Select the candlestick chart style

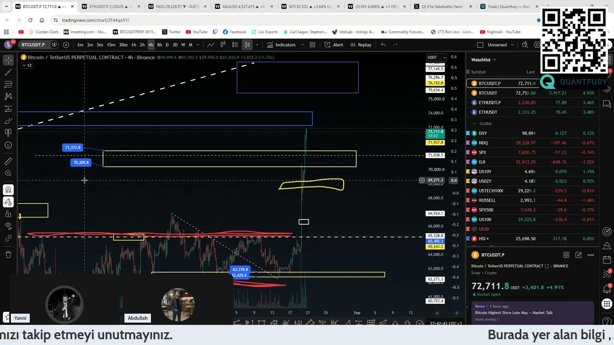tap(223, 45)
